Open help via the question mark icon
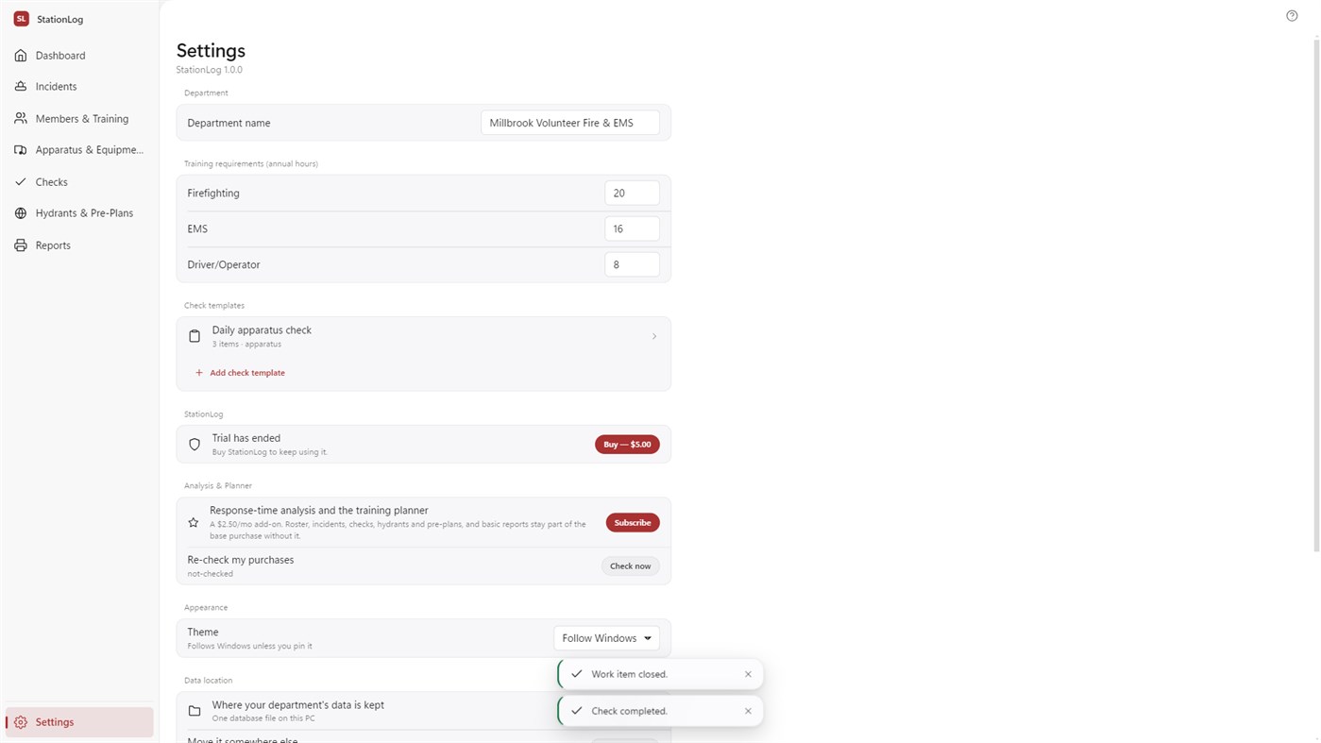The height and width of the screenshot is (743, 1321). 1292,16
